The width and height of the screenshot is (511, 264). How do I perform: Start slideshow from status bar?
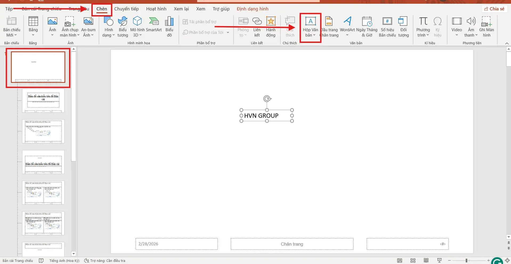(x=439, y=261)
